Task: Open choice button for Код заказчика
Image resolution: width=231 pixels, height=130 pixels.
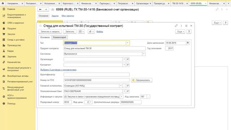Action: point(148,97)
